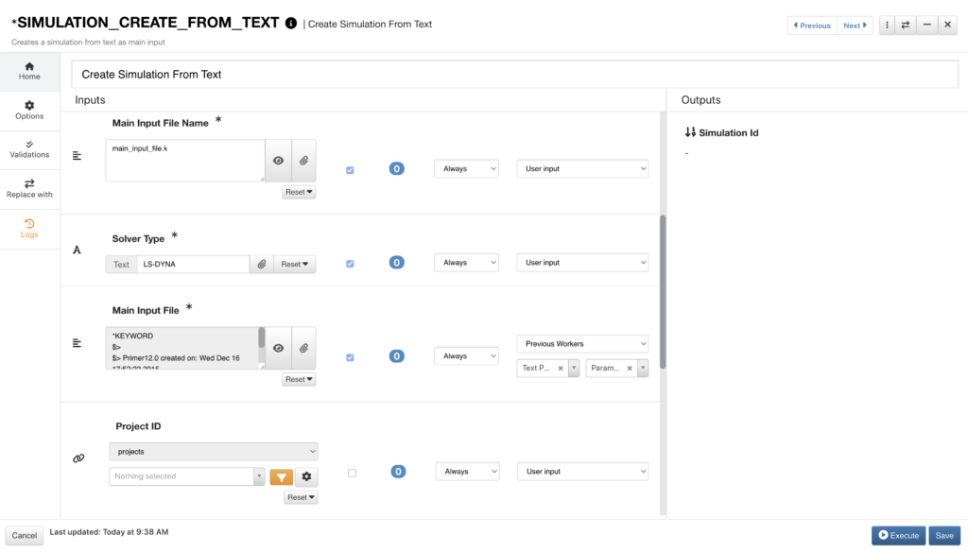The image size is (968, 553).
Task: Click text-lines icon beside Main Input File Name
Action: pyautogui.click(x=77, y=156)
